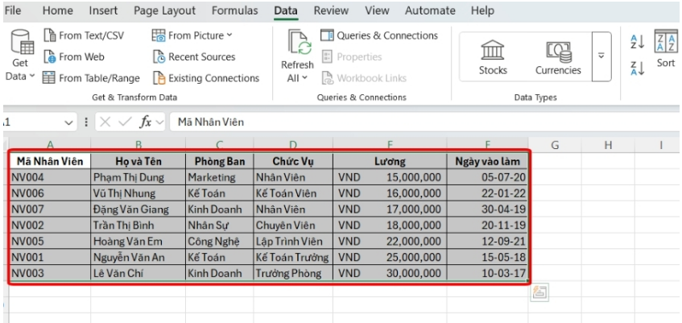
Task: Open the From Picture dropdown
Action: (x=192, y=35)
